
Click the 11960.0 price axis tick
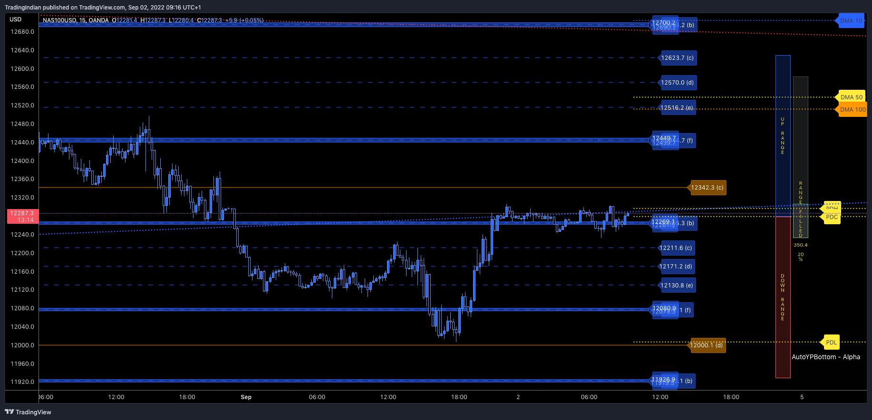click(22, 364)
